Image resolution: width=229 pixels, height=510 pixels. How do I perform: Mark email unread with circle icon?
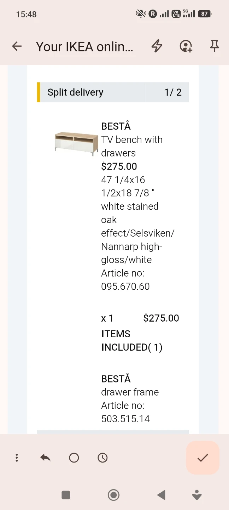74,458
